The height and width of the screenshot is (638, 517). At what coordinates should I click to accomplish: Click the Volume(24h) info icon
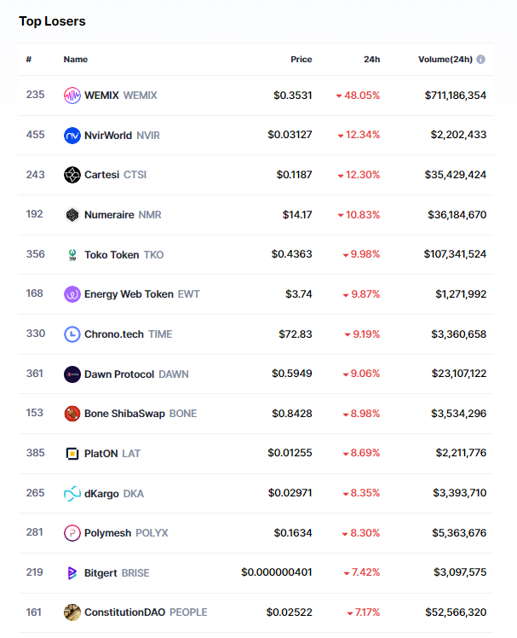(481, 60)
